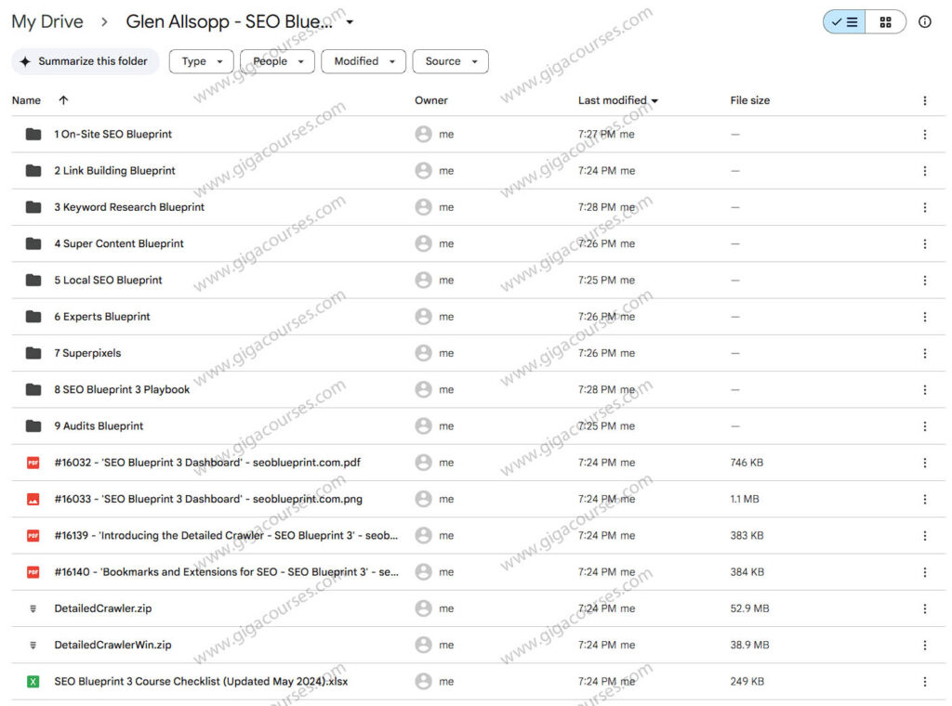This screenshot has height=706, width=952.
Task: Click the 5 Local SEO Blueprint folder icon
Action: point(33,280)
